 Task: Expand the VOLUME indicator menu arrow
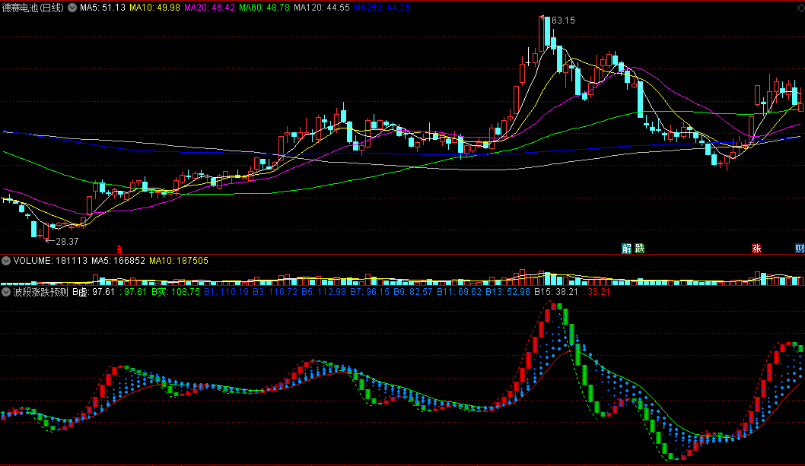[6, 261]
